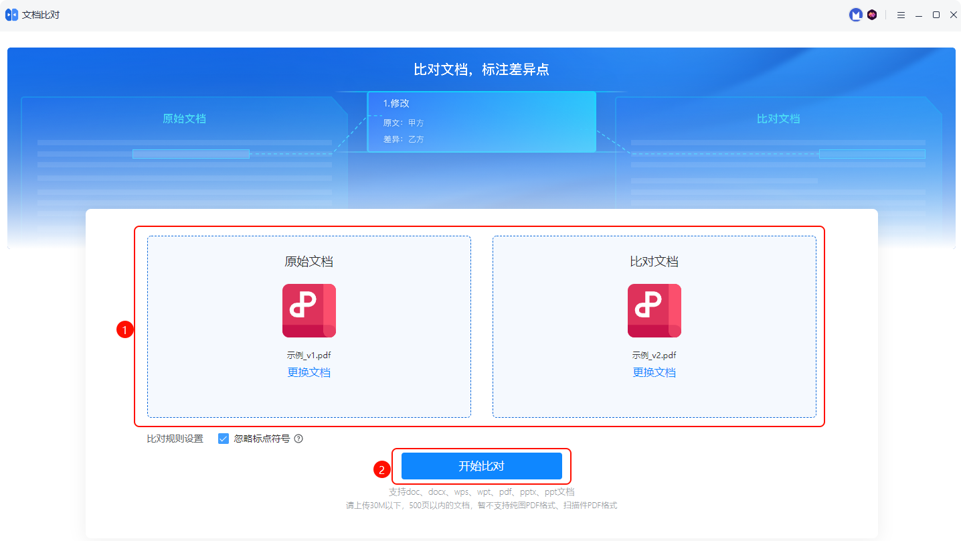Select the 示例_v1.pdf file name
Image resolution: width=961 pixels, height=541 pixels.
[x=309, y=356]
